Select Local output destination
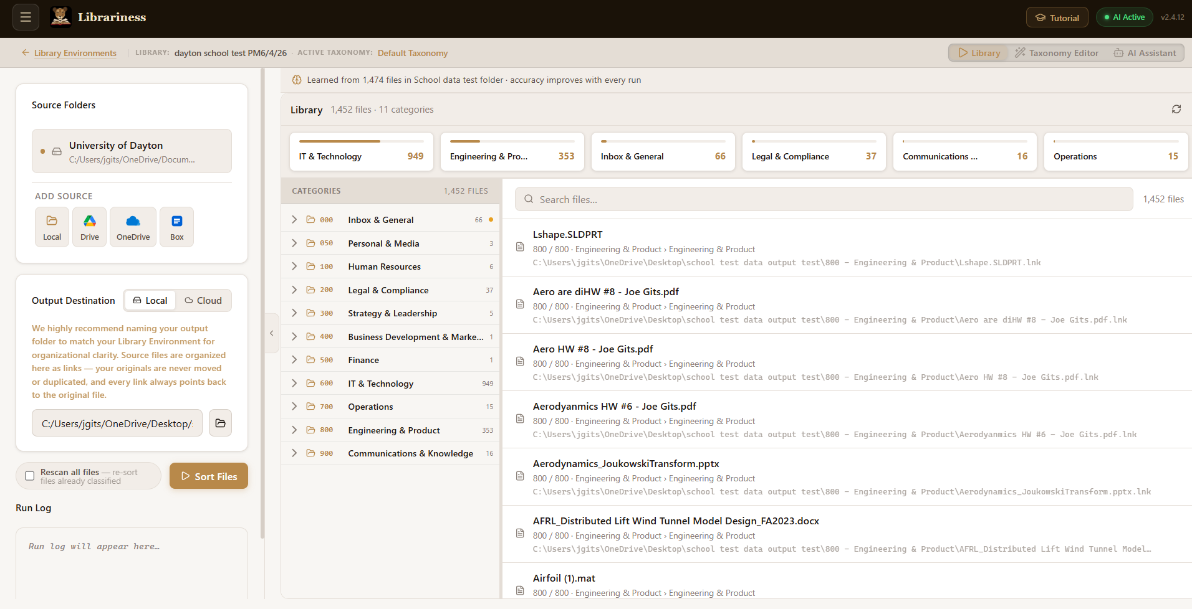The width and height of the screenshot is (1192, 609). pos(150,300)
